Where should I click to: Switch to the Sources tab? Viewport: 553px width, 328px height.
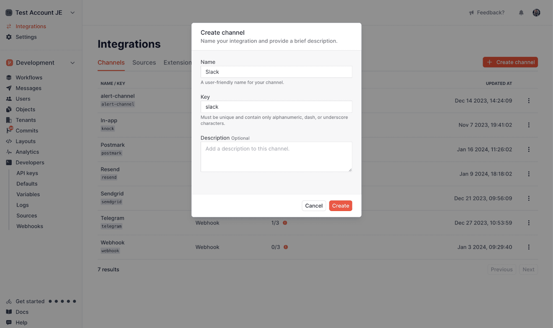[x=144, y=62]
